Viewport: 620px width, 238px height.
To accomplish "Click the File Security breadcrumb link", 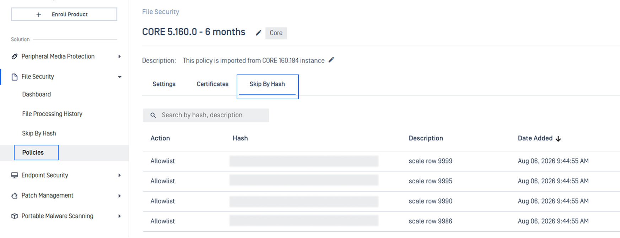I will point(161,12).
